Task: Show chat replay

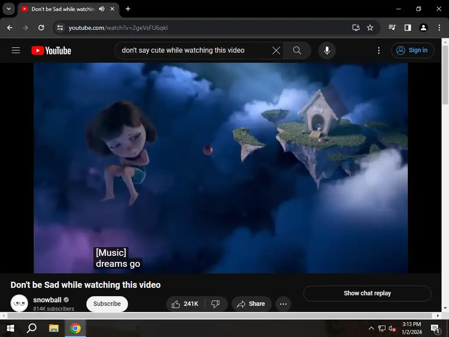Action: click(x=367, y=293)
